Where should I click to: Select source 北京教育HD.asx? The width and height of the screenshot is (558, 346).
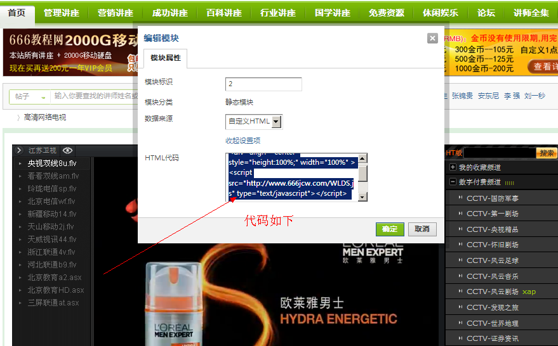click(56, 290)
